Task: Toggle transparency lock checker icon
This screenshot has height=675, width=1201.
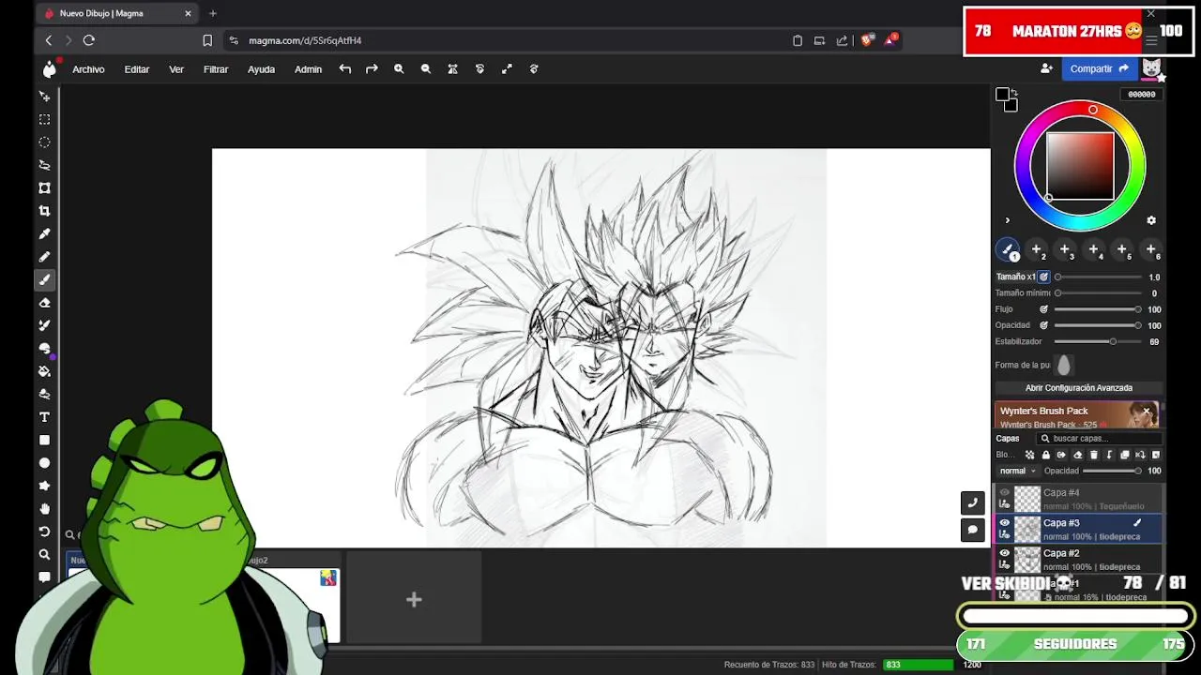Action: point(1029,455)
